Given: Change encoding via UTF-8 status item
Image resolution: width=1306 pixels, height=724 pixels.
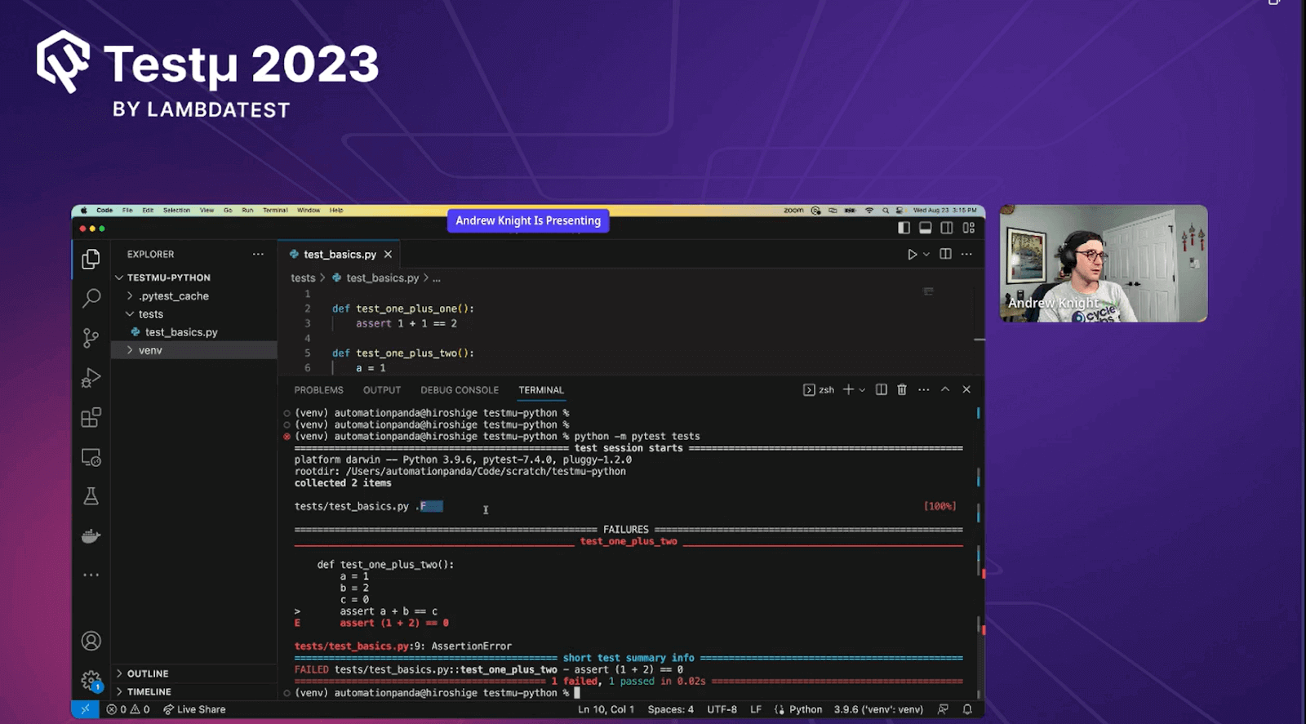Looking at the screenshot, I should point(722,709).
